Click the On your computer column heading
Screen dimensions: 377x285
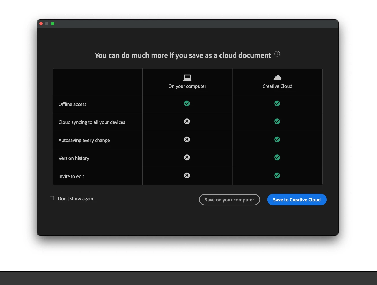tap(187, 86)
